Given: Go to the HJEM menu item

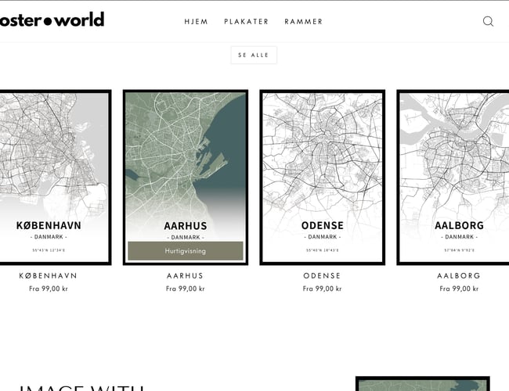Looking at the screenshot, I should 196,22.
